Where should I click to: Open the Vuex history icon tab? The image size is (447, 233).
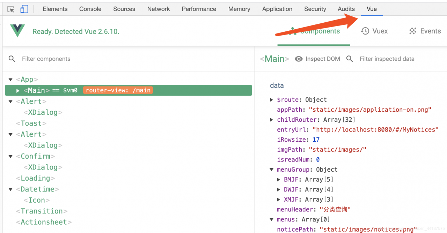pos(365,31)
